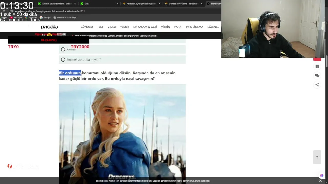Switch to the Donate ByNoGame - Streamer tab
The height and width of the screenshot is (184, 328).
click(184, 4)
